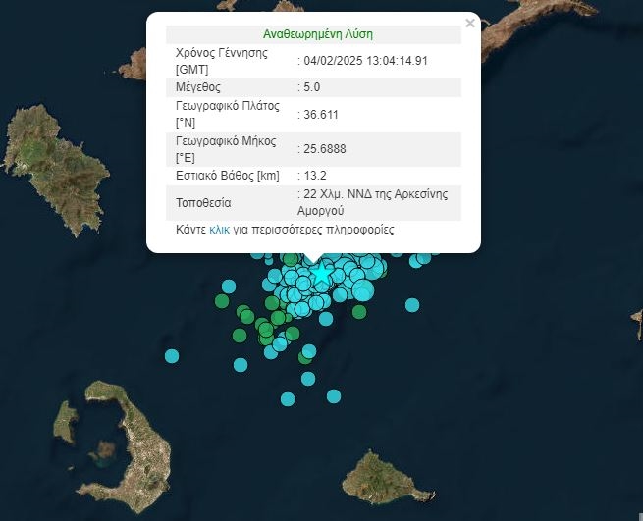Click the origin time value 04/02/2025 13:04:14.91
Screen dimensions: 643x521
366,61
